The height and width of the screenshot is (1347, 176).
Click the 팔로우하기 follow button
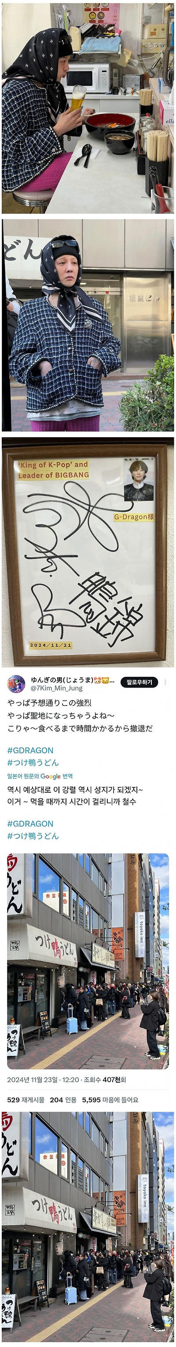pos(139,682)
